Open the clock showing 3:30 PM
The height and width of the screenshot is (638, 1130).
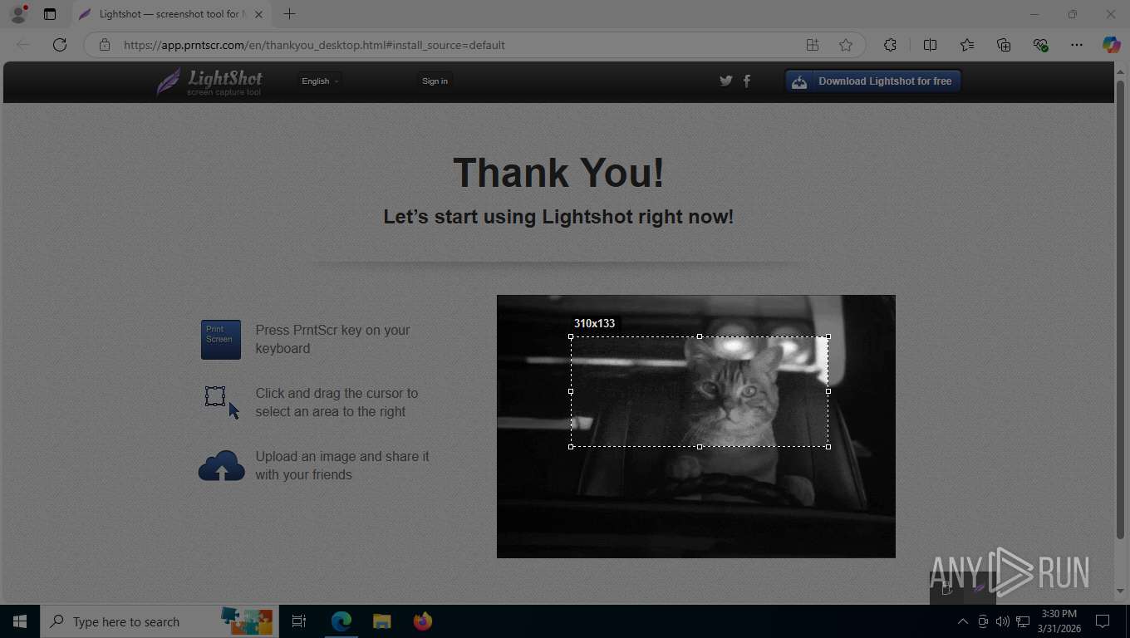click(x=1059, y=621)
